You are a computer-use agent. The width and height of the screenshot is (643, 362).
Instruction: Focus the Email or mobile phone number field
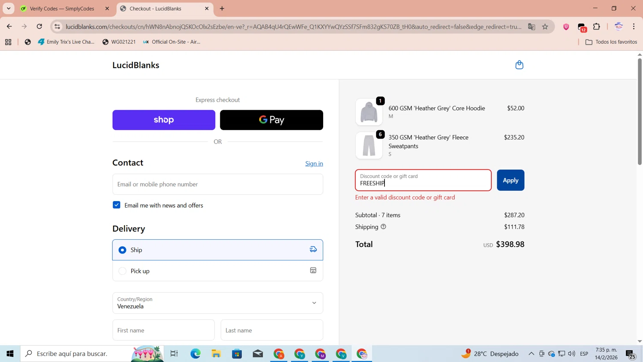(218, 184)
